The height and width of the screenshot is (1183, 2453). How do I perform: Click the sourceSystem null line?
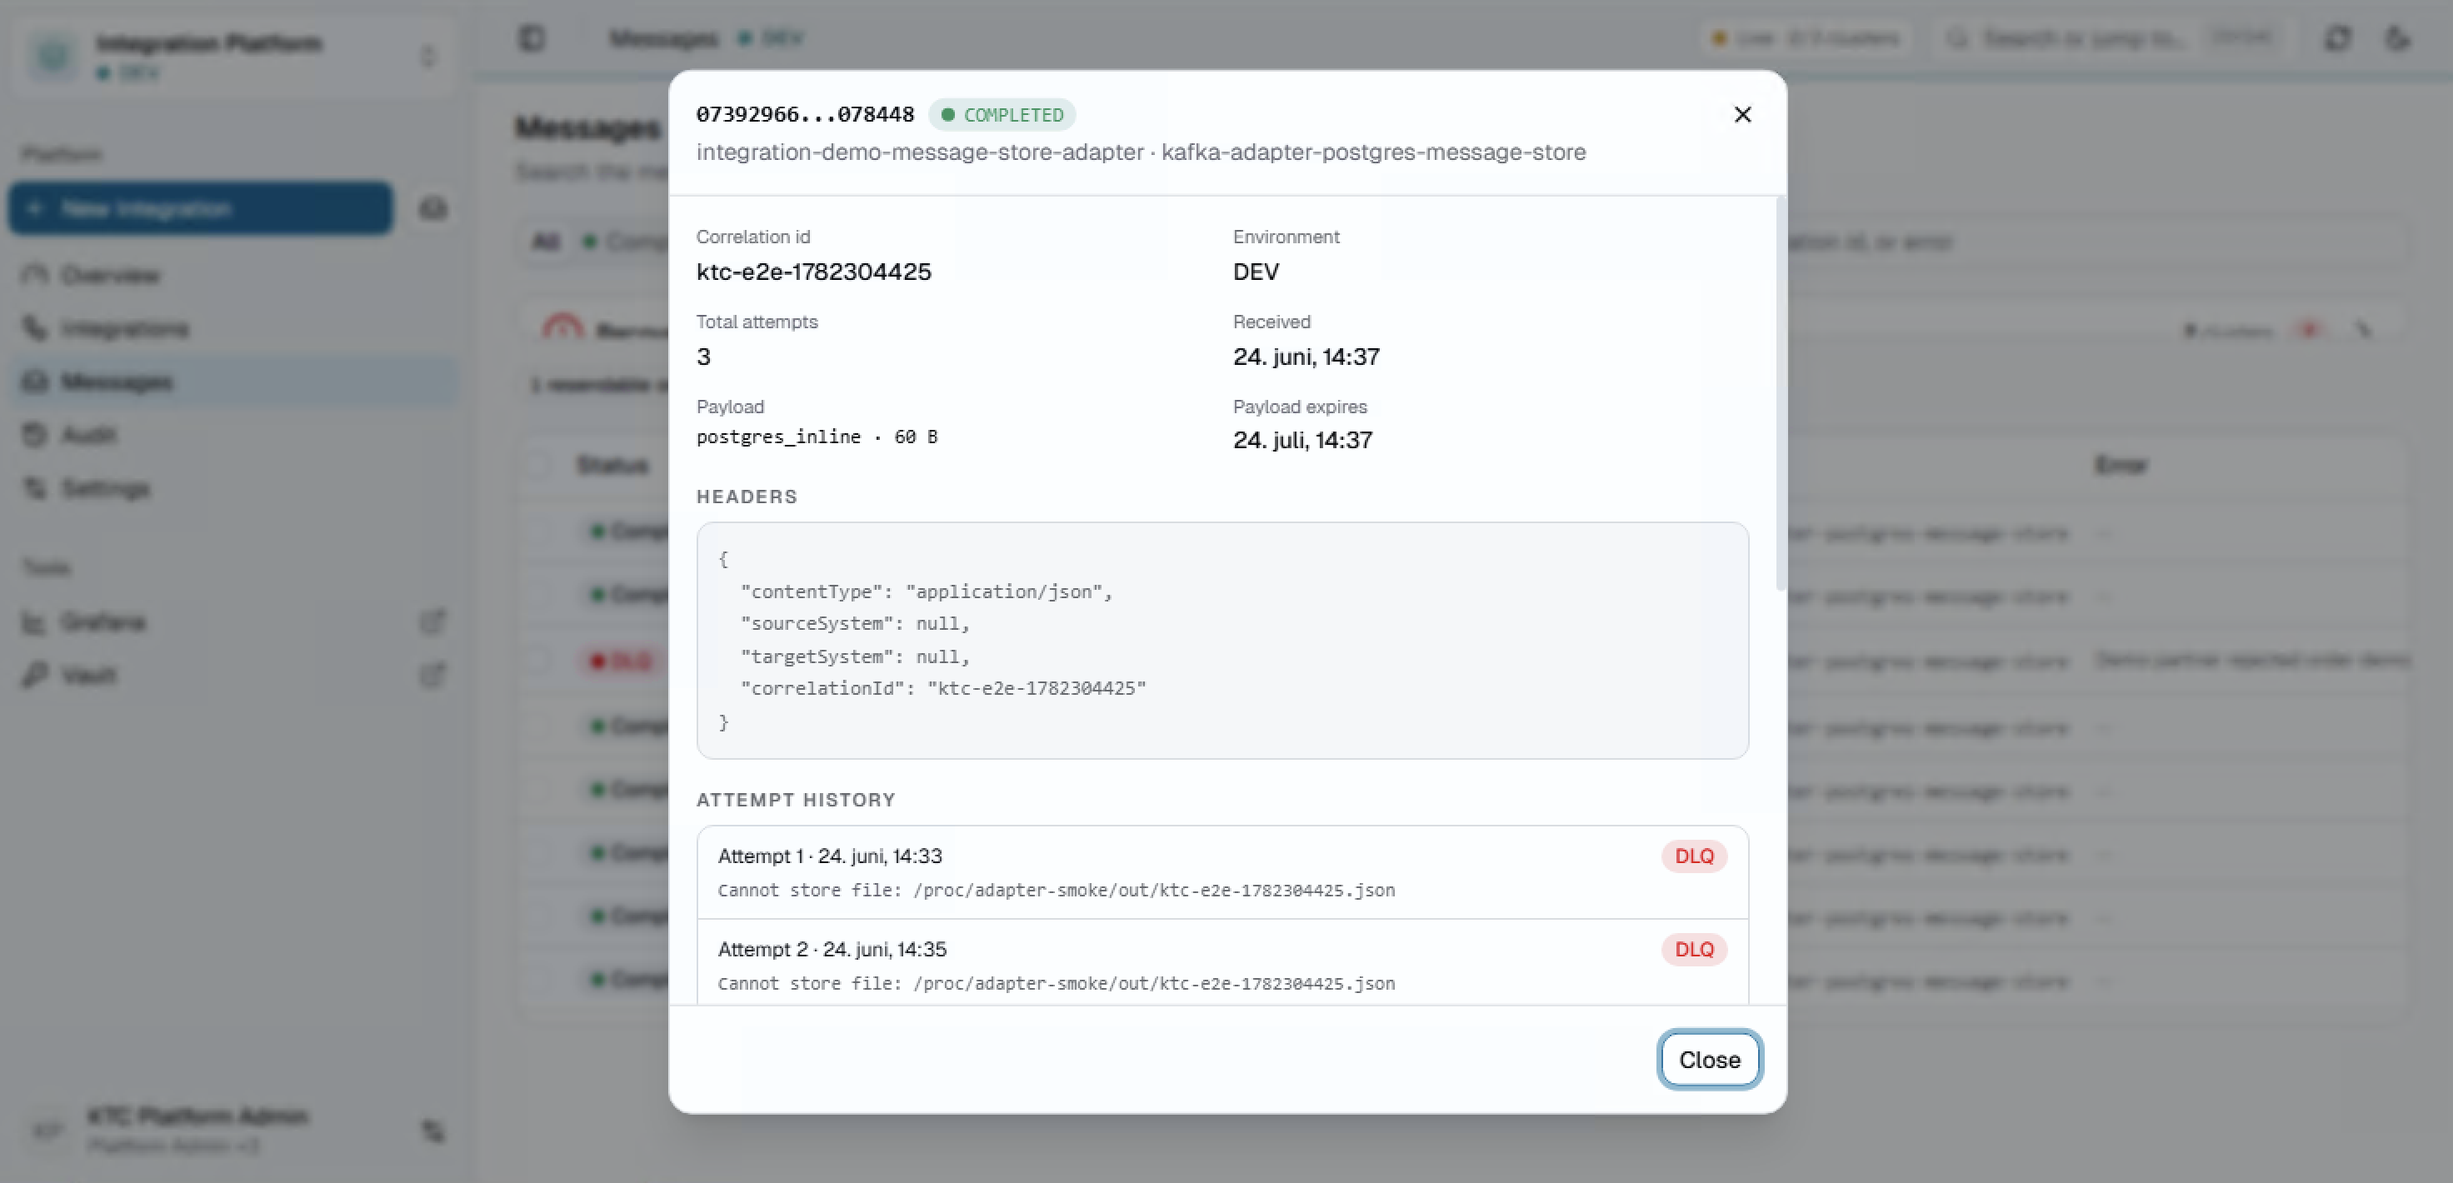coord(854,623)
